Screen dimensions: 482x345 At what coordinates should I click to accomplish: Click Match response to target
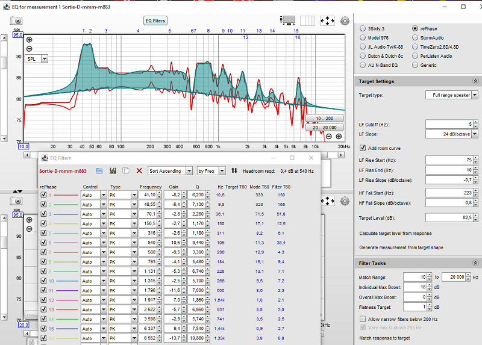tap(384, 338)
